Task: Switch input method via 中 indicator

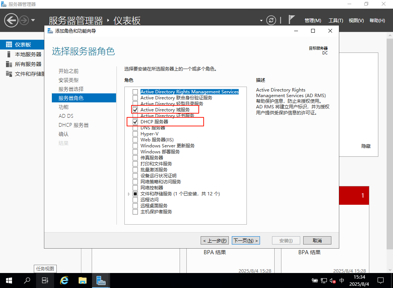Action: 342,280
